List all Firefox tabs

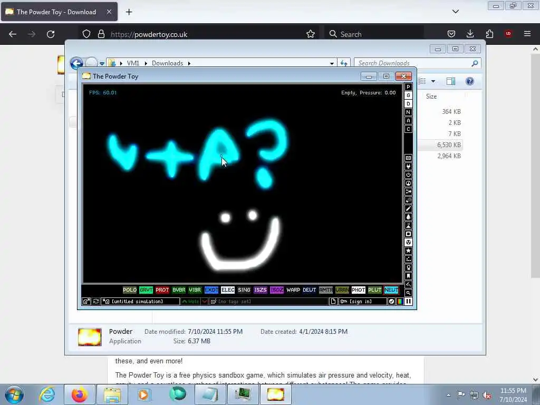(x=455, y=12)
